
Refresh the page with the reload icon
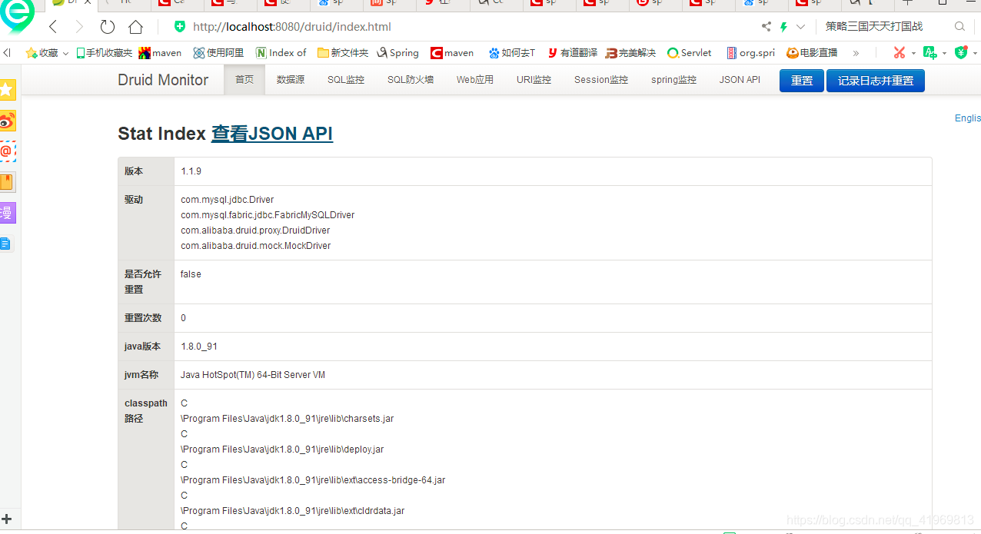click(x=107, y=26)
